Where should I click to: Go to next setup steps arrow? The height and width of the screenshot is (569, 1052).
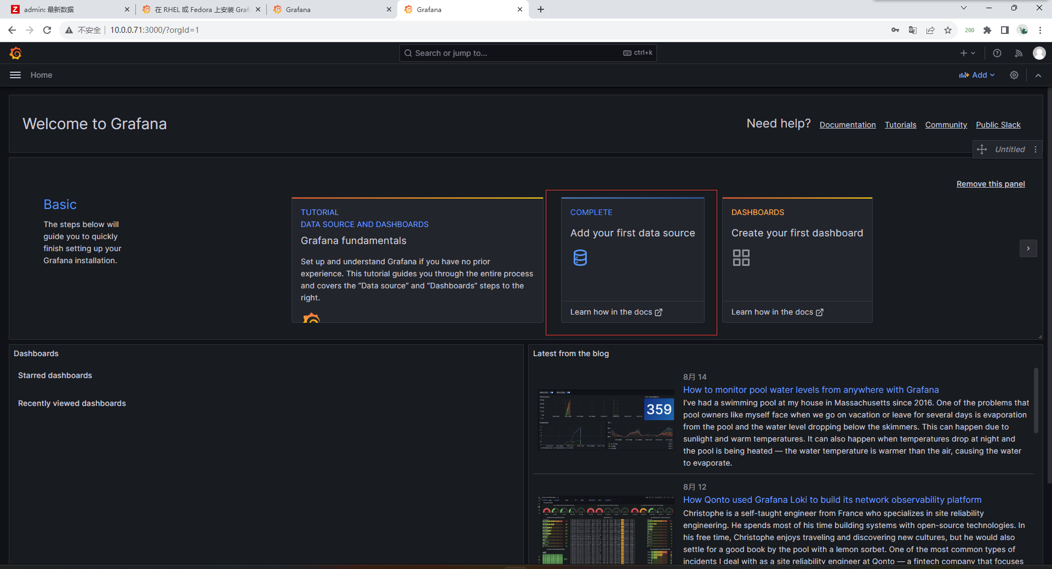pyautogui.click(x=1028, y=248)
